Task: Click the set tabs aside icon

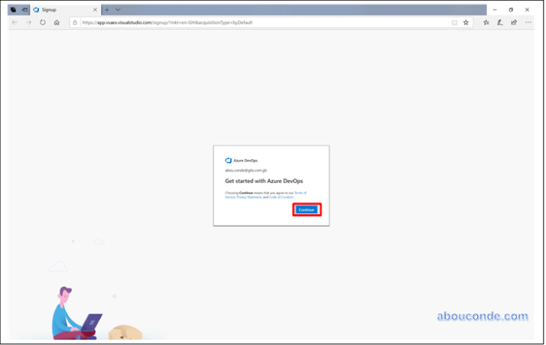Action: [24, 9]
